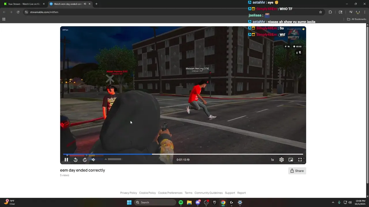Open the weather widget showing 79°F Clear
This screenshot has height=207, width=369.
pos(10,202)
